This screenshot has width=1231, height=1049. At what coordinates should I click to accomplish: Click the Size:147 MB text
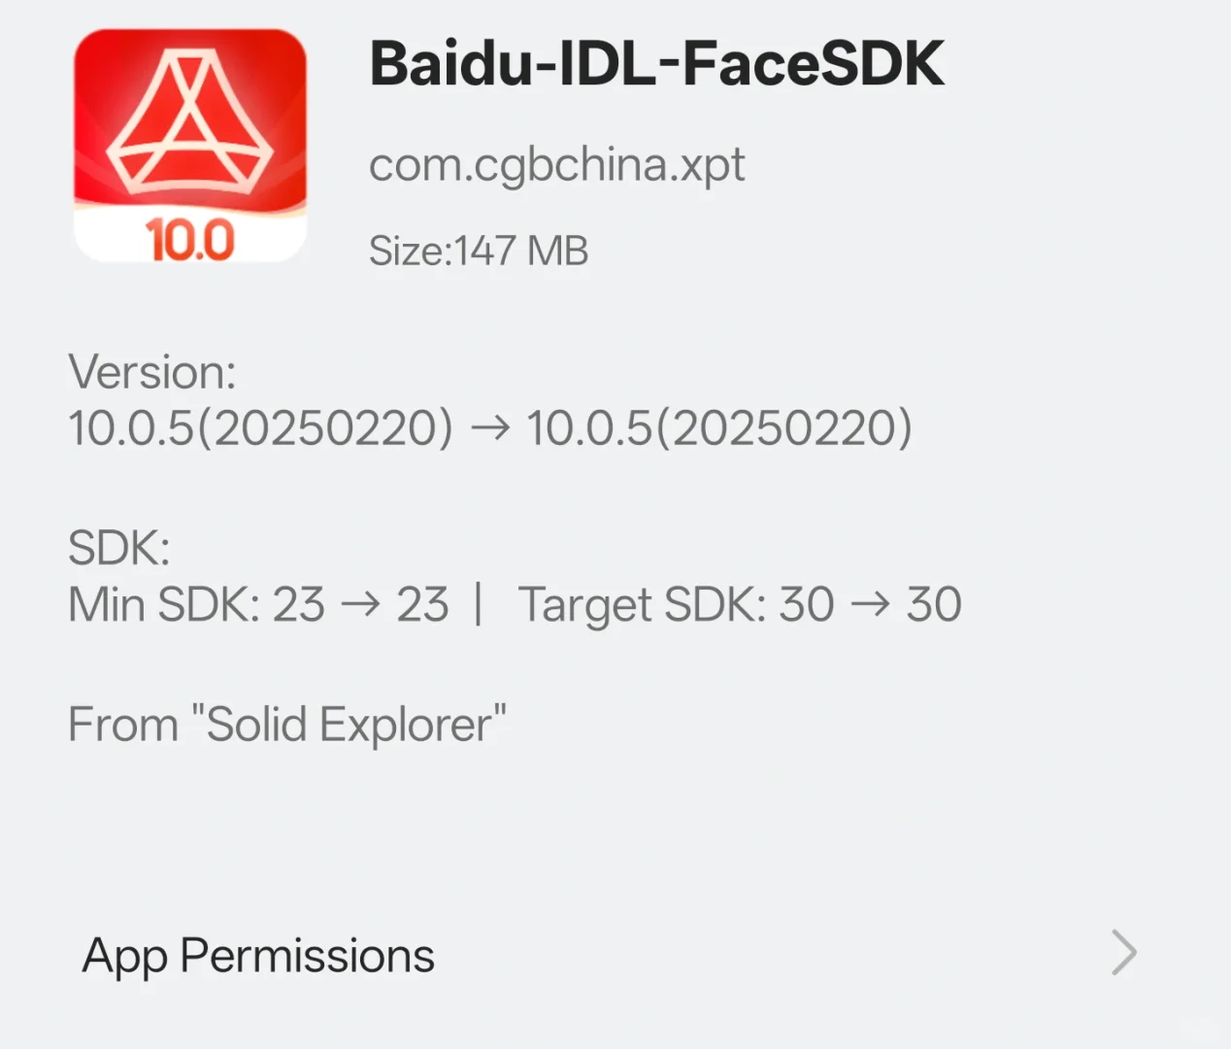(479, 252)
